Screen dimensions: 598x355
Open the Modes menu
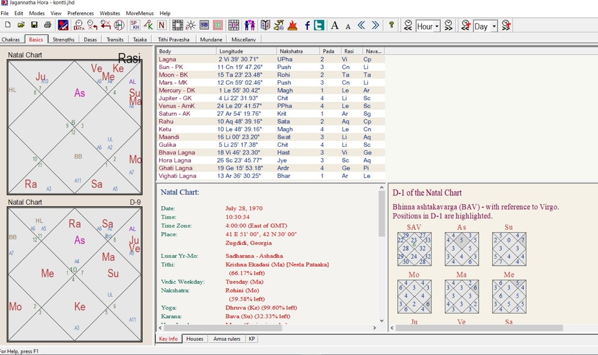pos(37,13)
